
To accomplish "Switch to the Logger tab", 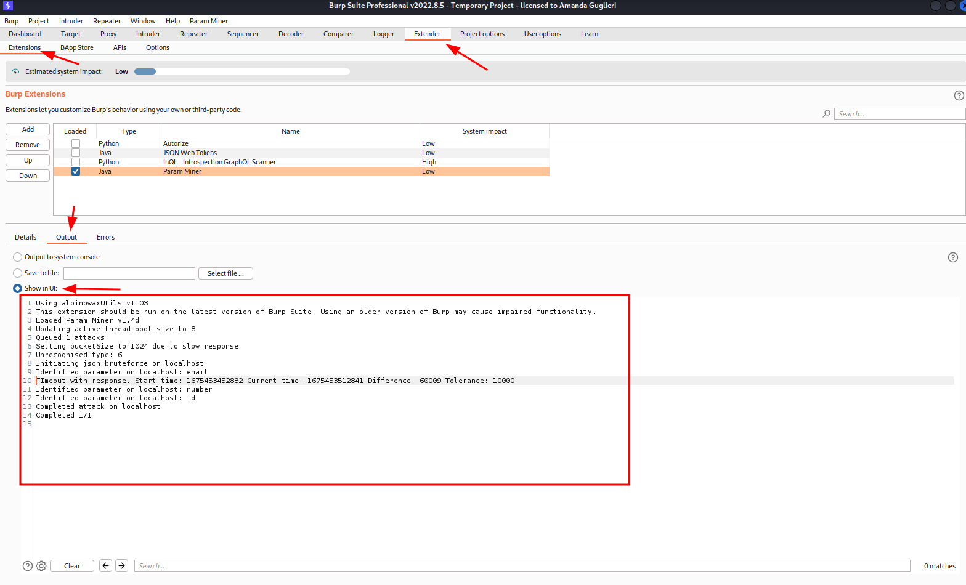I will coord(384,34).
